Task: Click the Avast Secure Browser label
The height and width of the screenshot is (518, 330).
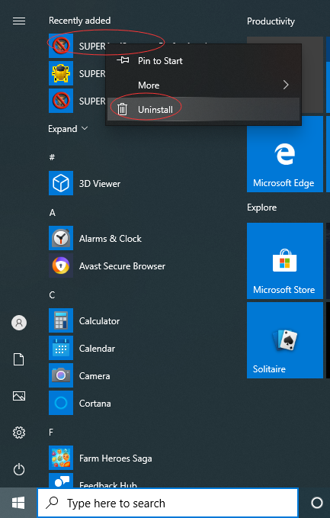Action: pos(122,266)
